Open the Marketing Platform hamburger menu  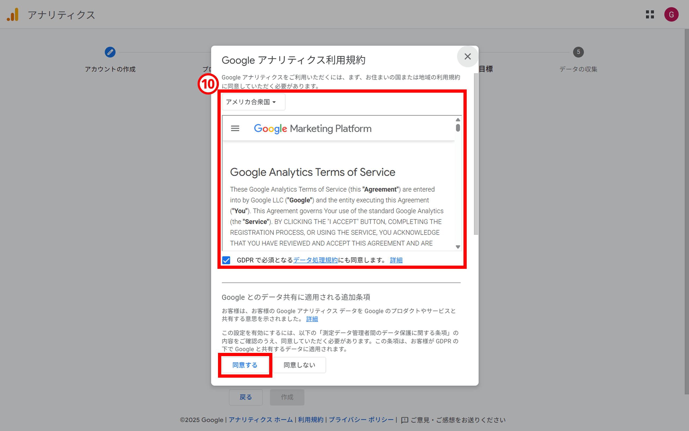pos(235,128)
